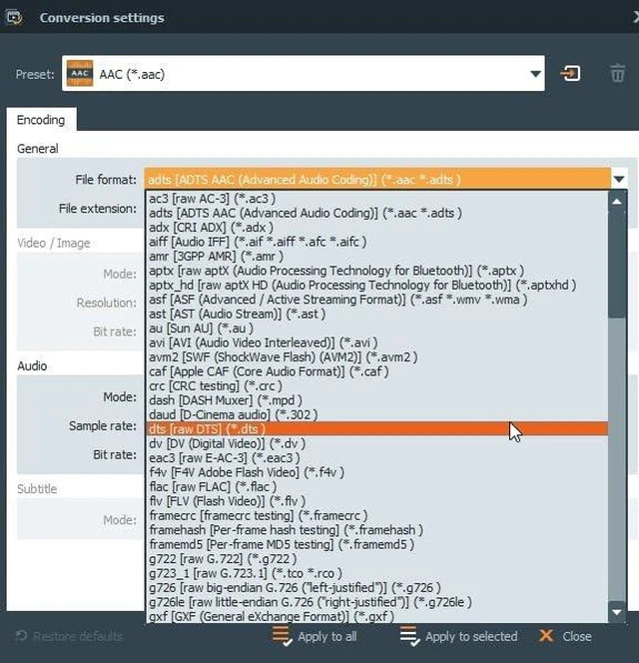Screen dimensions: 639x663
Task: Select g726 [raw big-endian G.726] entry
Action: pyautogui.click(x=376, y=587)
